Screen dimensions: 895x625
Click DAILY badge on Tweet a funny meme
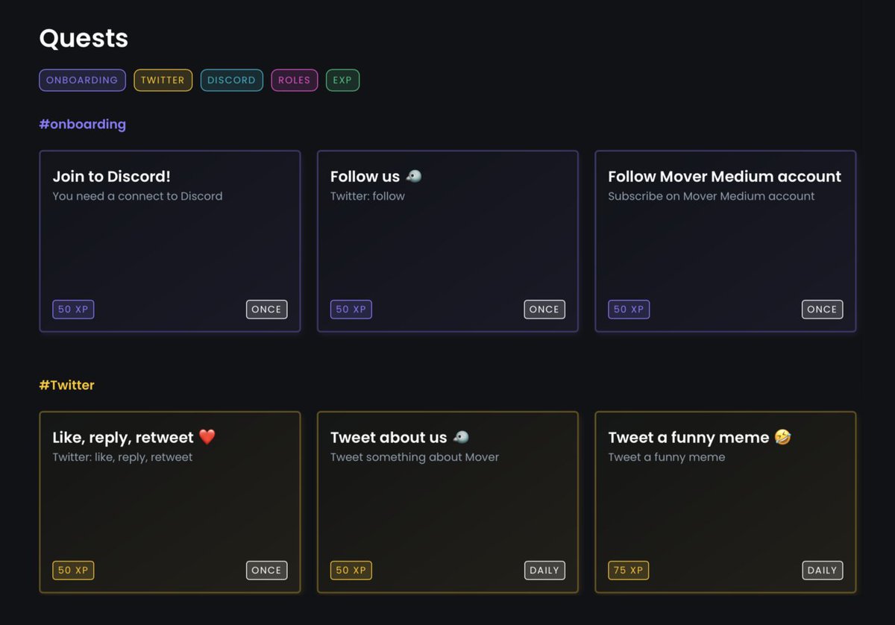pos(823,571)
